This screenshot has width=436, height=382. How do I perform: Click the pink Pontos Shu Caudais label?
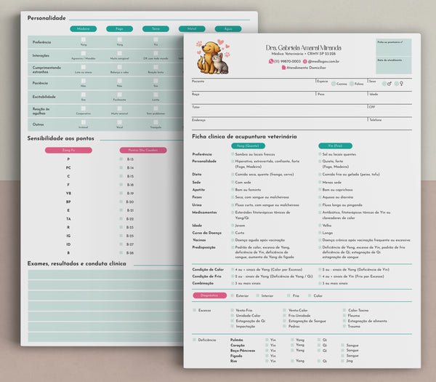coord(142,150)
